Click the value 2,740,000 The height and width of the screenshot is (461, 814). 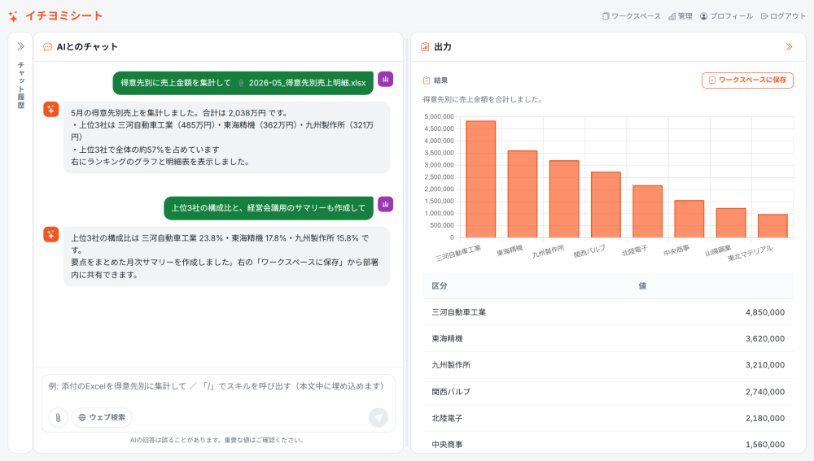(x=765, y=392)
